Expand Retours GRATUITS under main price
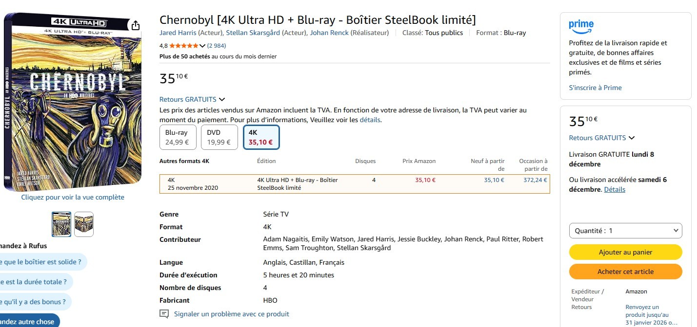 [222, 99]
